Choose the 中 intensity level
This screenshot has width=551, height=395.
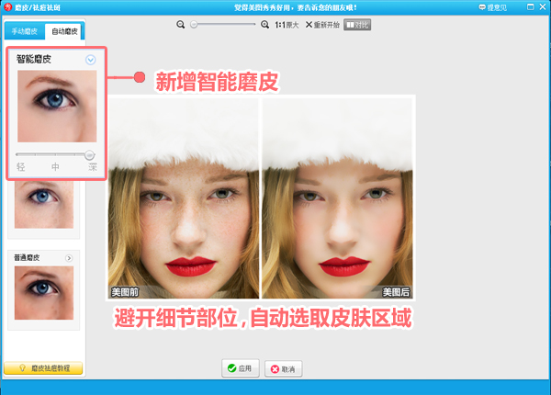point(55,167)
